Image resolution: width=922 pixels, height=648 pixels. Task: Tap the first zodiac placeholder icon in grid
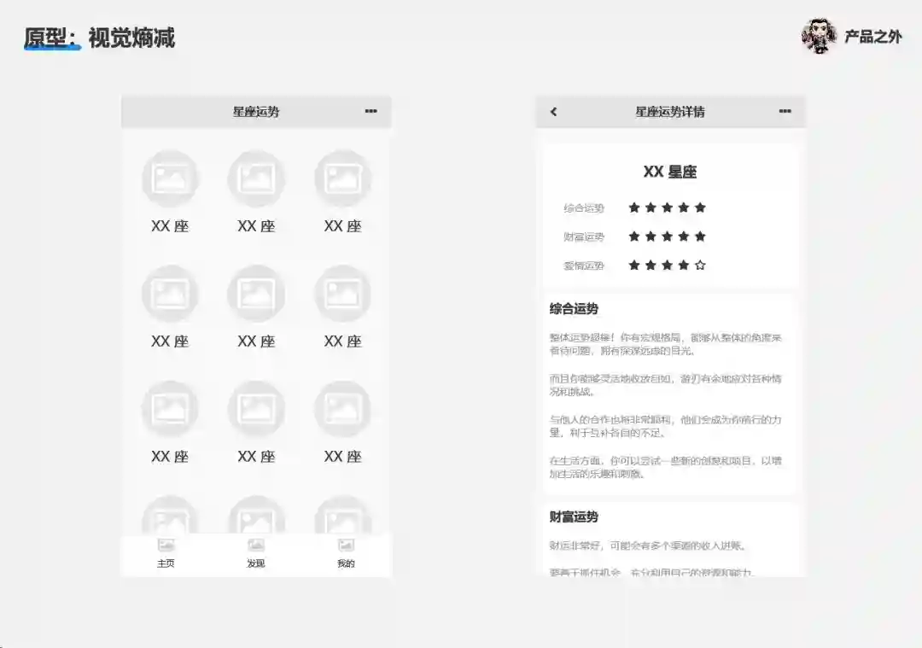click(170, 178)
